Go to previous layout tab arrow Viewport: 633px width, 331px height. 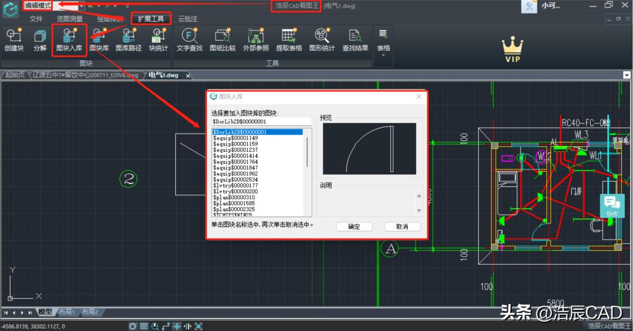pyautogui.click(x=14, y=312)
